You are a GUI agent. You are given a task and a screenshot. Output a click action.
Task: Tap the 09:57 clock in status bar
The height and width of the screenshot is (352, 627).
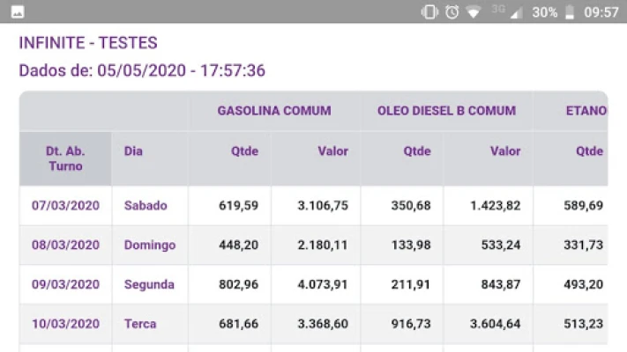click(601, 12)
